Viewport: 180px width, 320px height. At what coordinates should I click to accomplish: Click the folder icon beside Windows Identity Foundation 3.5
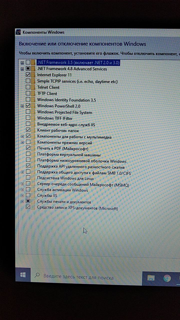point(33,100)
